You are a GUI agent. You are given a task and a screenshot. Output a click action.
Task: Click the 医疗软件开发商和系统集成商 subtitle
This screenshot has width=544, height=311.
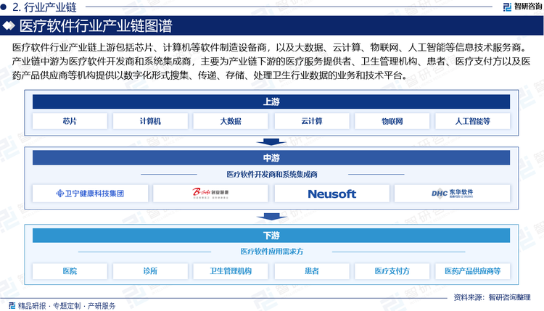272,175
